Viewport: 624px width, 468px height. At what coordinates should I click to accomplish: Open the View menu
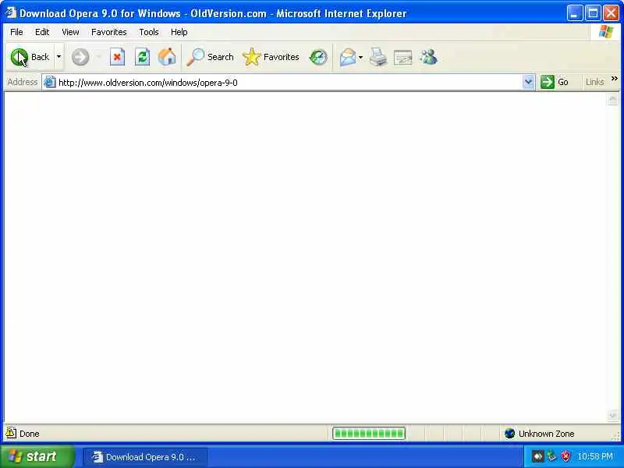[x=70, y=32]
